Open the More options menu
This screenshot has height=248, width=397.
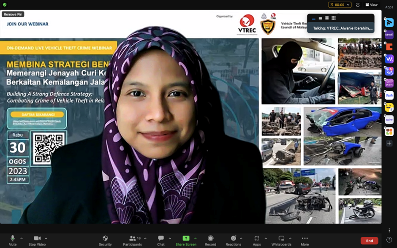click(305, 239)
